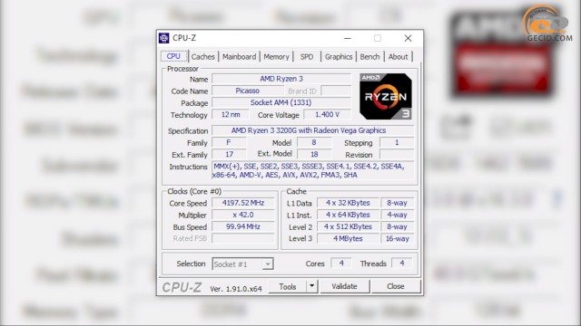Click the Level 2 4 x 512 KBytes value
This screenshot has width=581, height=326.
(x=348, y=226)
